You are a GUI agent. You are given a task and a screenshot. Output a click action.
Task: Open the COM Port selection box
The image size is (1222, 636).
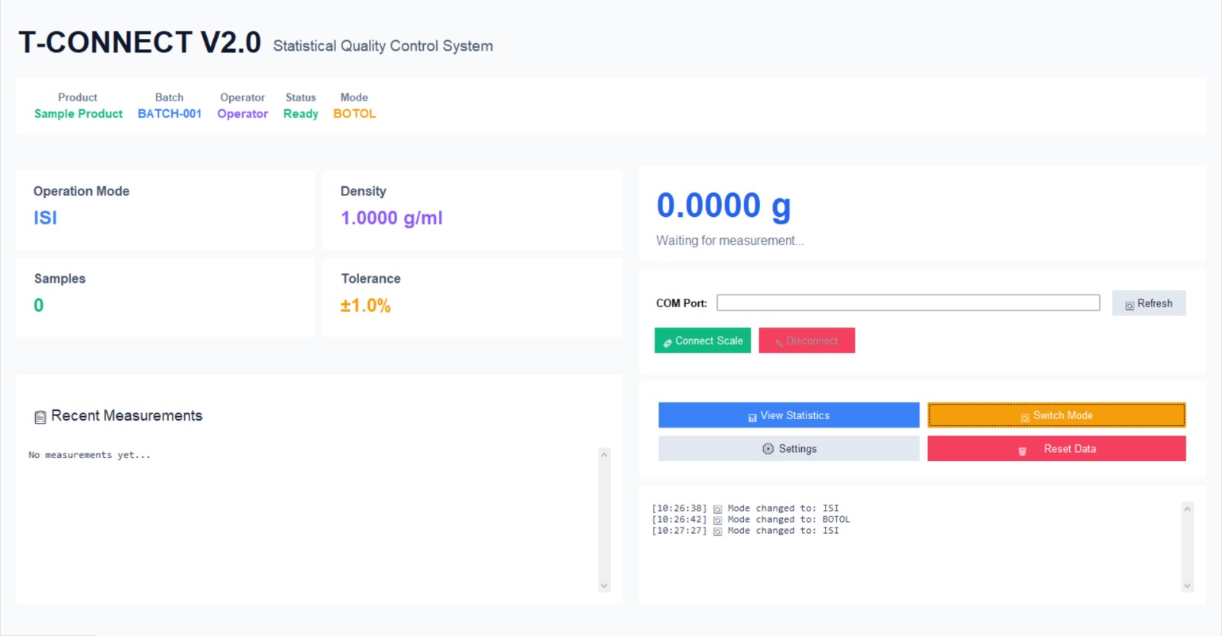click(907, 303)
